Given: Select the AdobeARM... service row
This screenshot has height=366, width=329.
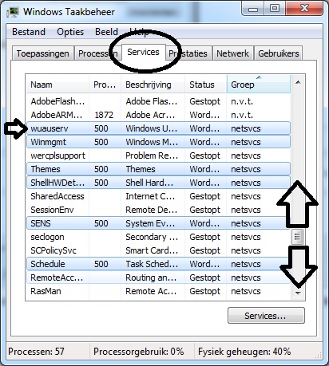Looking at the screenshot, I should click(158, 115).
